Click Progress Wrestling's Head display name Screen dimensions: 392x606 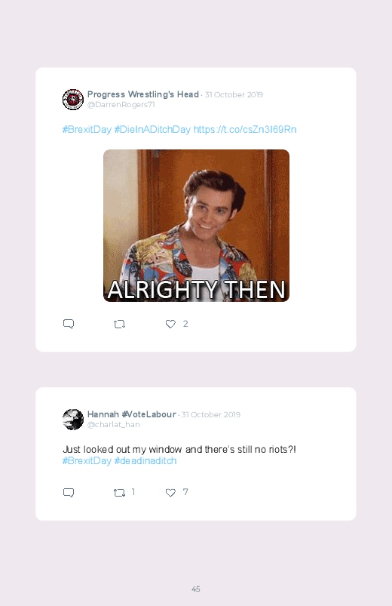click(143, 94)
